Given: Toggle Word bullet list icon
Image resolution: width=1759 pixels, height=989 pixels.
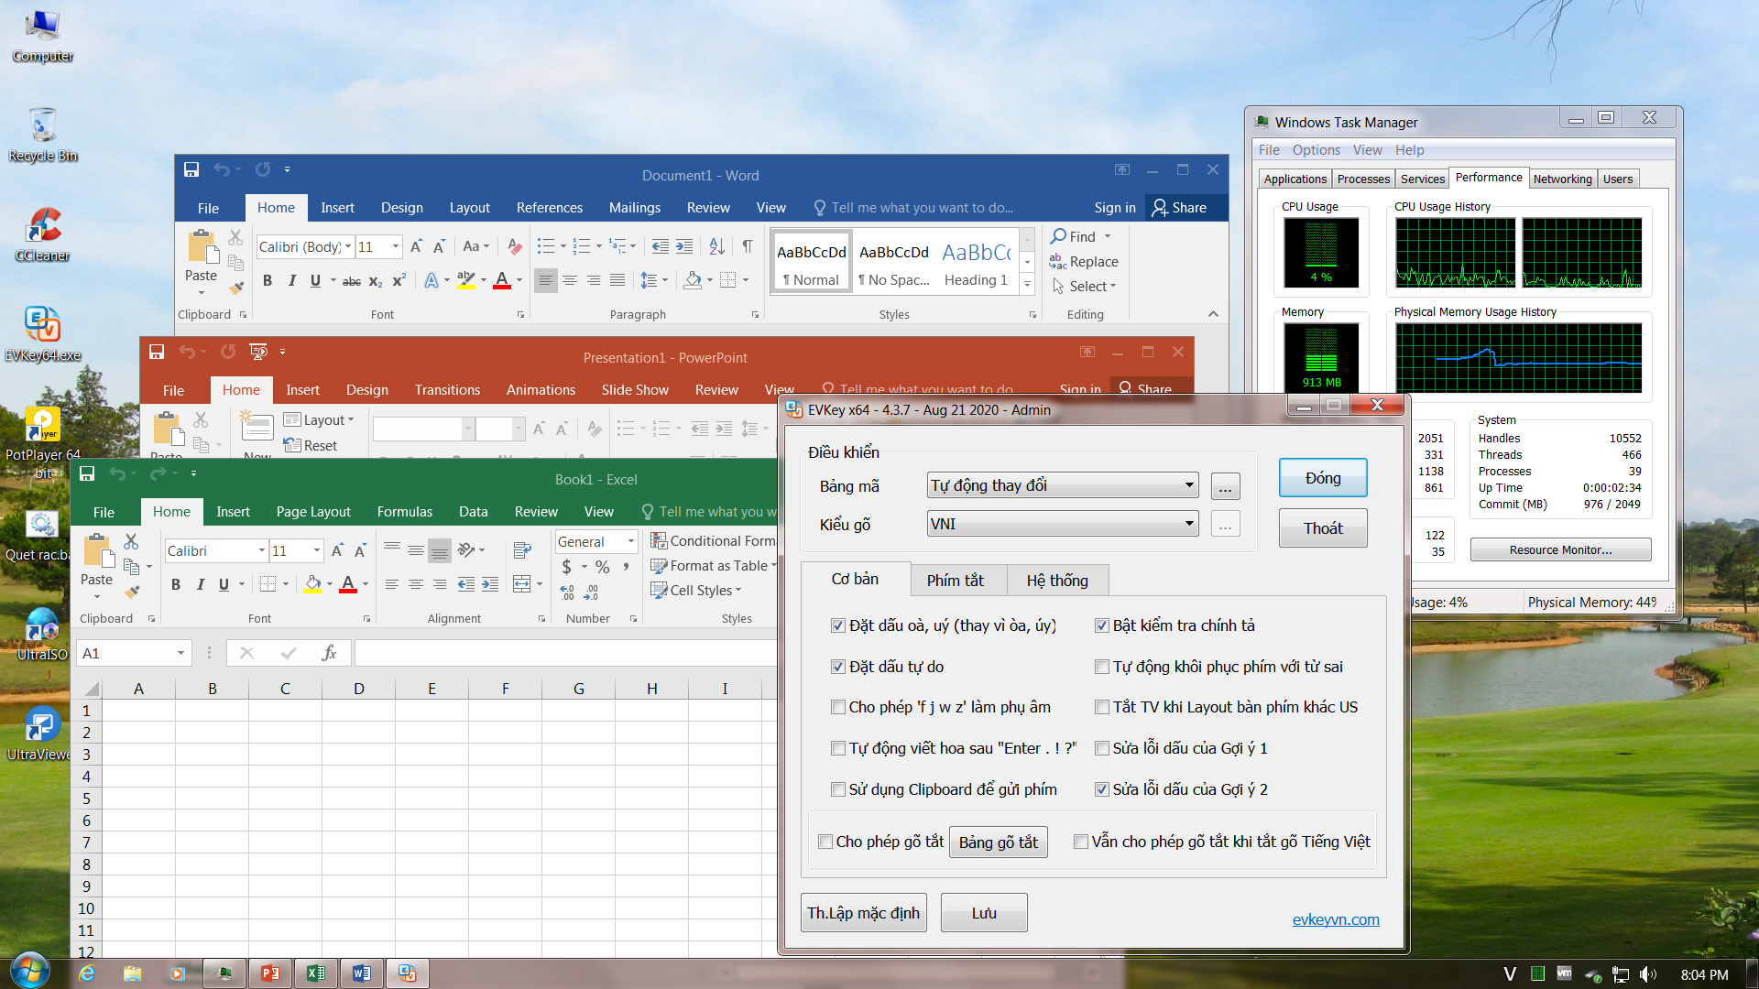Looking at the screenshot, I should pos(545,246).
